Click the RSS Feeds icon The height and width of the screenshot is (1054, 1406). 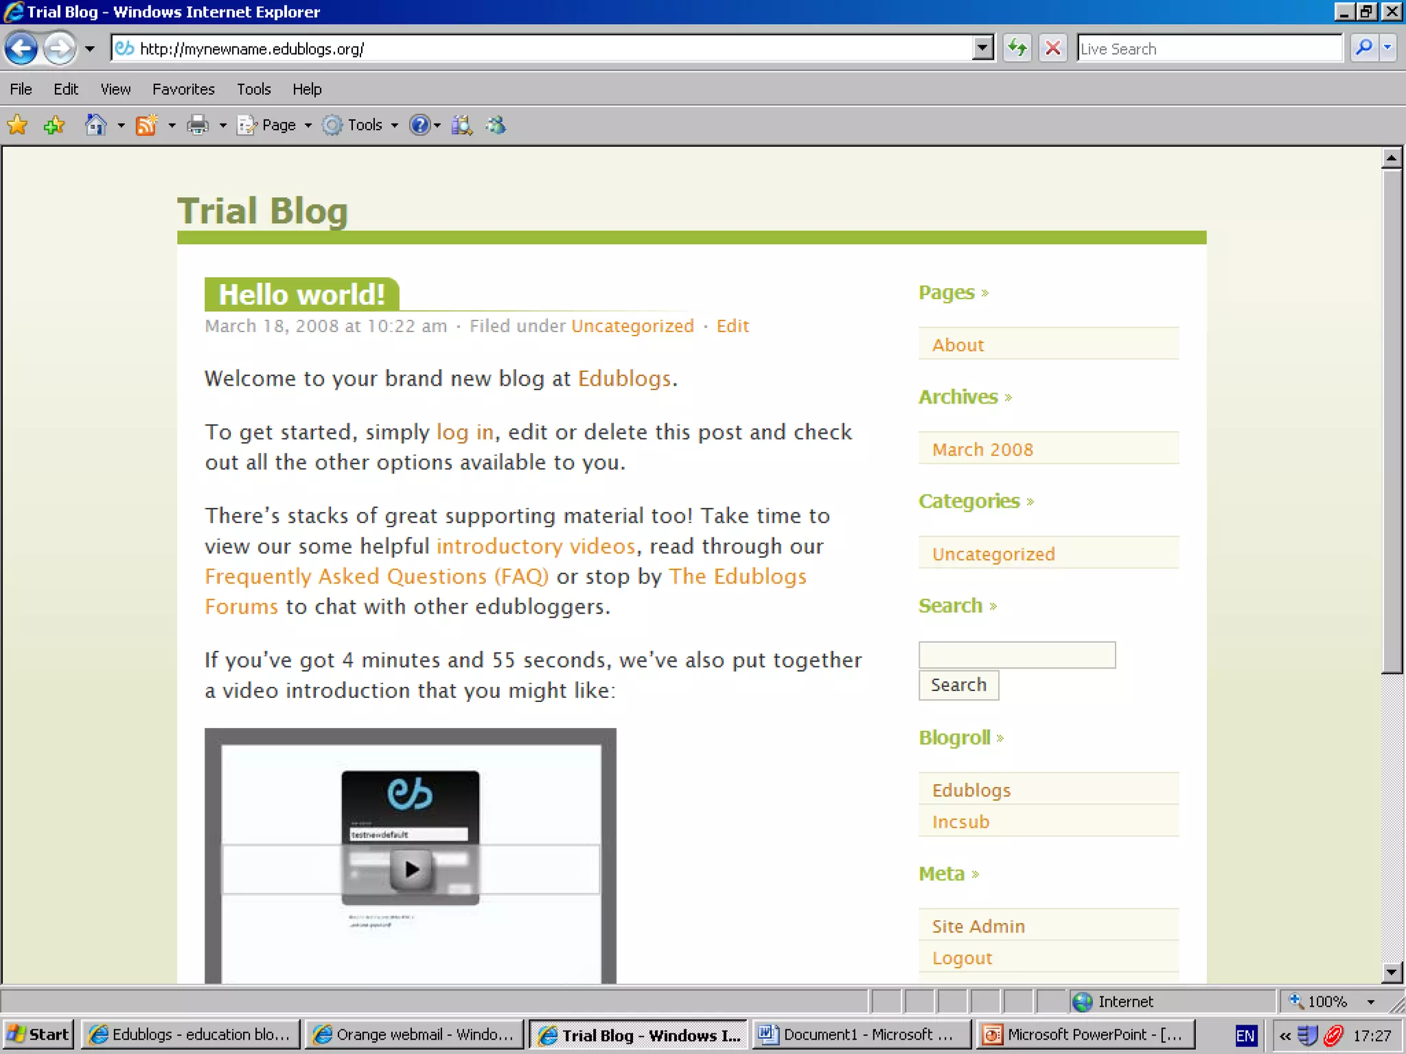click(x=146, y=125)
